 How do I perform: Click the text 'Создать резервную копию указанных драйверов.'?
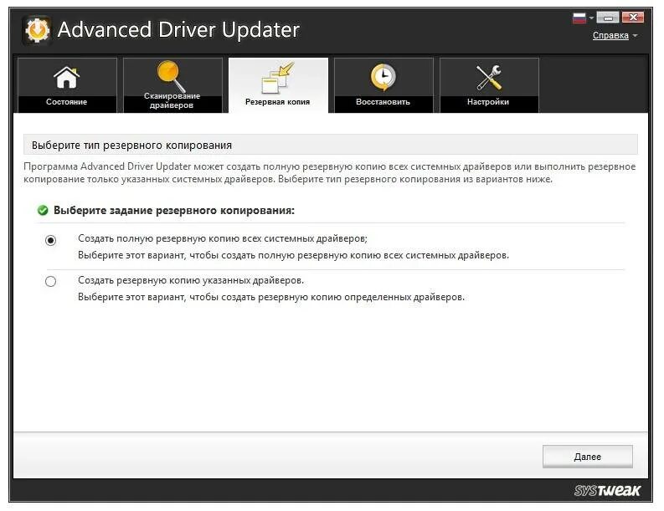[191, 280]
